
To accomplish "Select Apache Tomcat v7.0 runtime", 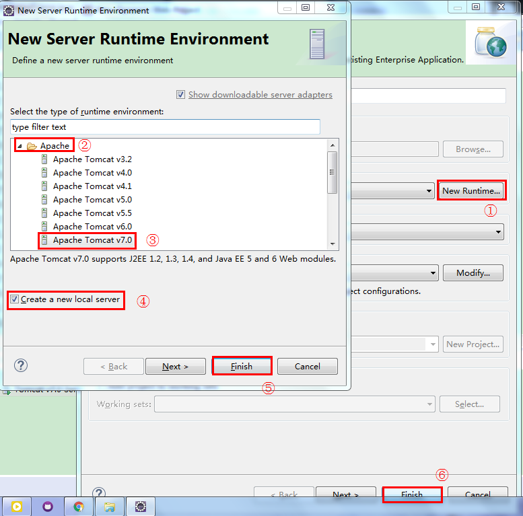I will tap(92, 239).
